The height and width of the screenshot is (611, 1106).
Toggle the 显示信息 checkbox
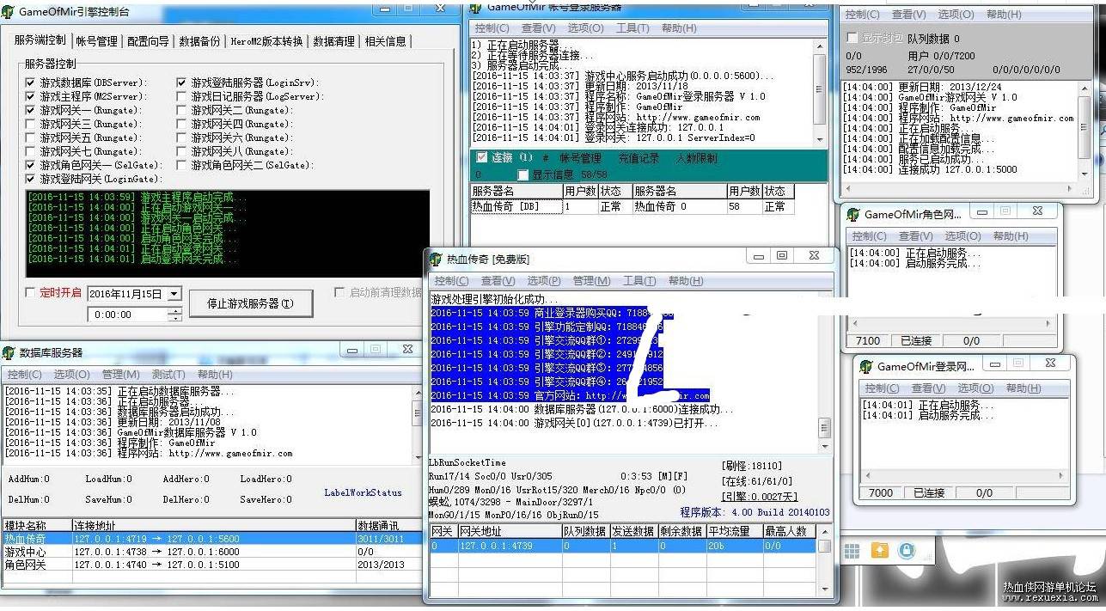(522, 175)
